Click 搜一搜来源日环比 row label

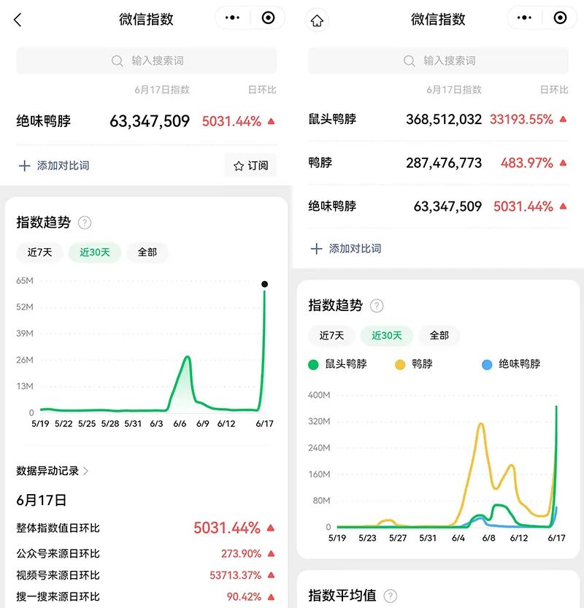click(58, 597)
